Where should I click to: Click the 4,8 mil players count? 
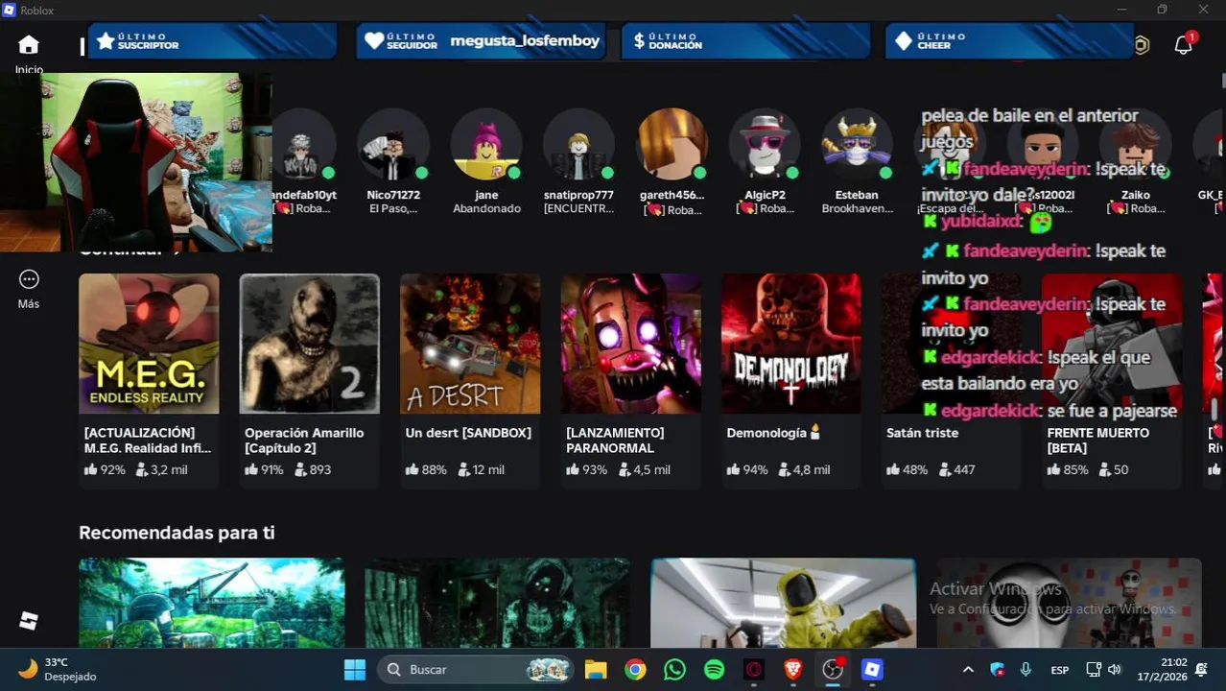tap(804, 469)
